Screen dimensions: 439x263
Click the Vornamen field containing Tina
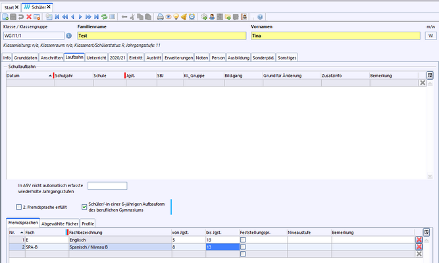(336, 36)
